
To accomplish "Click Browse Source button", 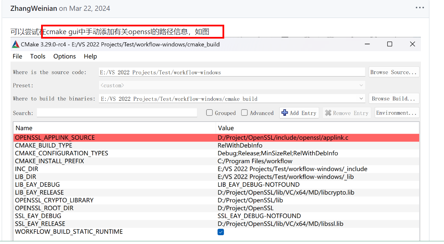I will click(x=394, y=72).
